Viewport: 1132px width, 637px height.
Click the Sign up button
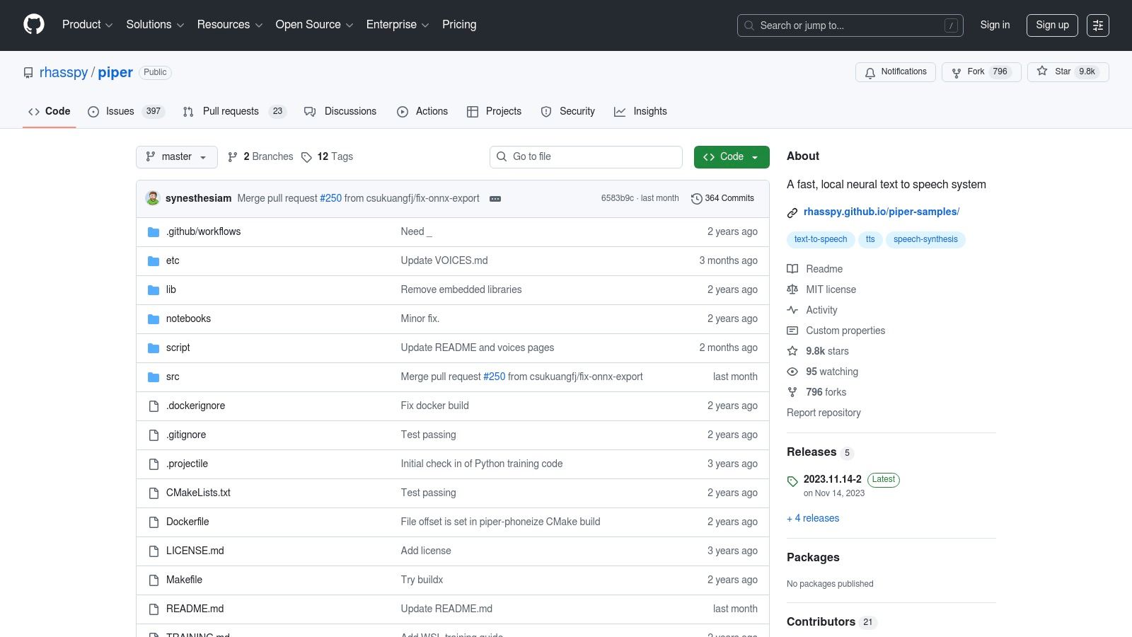coord(1052,25)
